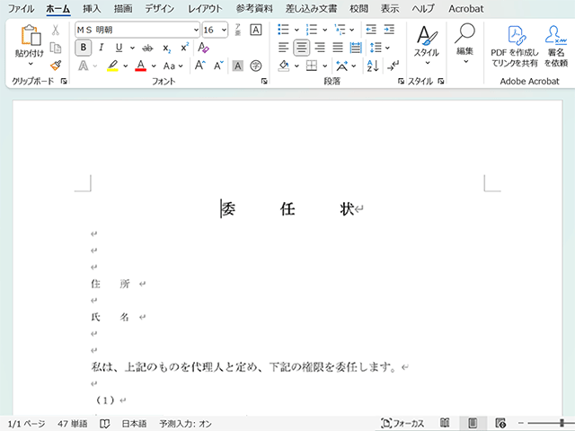Increase indent icon in the paragraph group
Screen dimensions: 575x431
(389, 30)
